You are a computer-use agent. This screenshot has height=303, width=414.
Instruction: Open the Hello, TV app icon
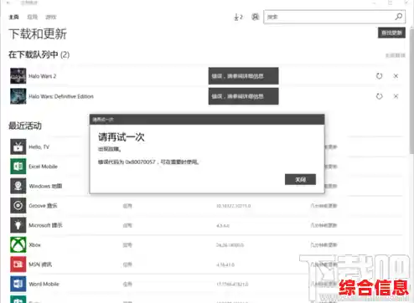[x=18, y=146]
